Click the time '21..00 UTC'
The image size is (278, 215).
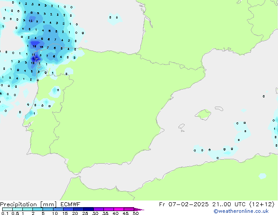tap(229, 204)
